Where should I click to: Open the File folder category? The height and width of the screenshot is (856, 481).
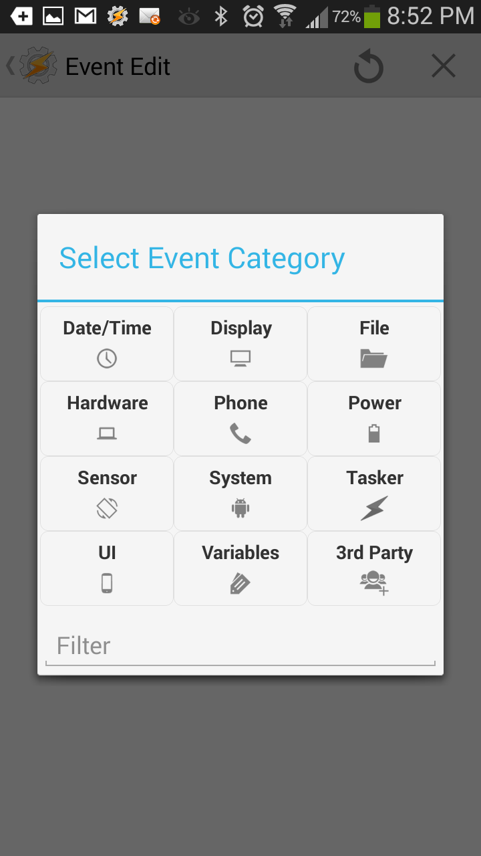click(x=374, y=344)
